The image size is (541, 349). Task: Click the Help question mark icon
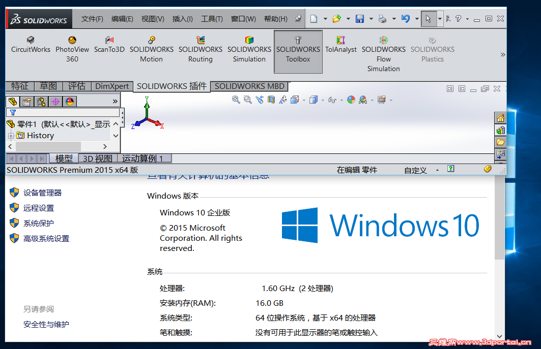pos(458,19)
